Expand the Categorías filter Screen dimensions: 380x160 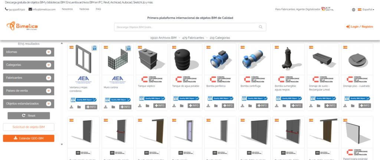pyautogui.click(x=29, y=65)
